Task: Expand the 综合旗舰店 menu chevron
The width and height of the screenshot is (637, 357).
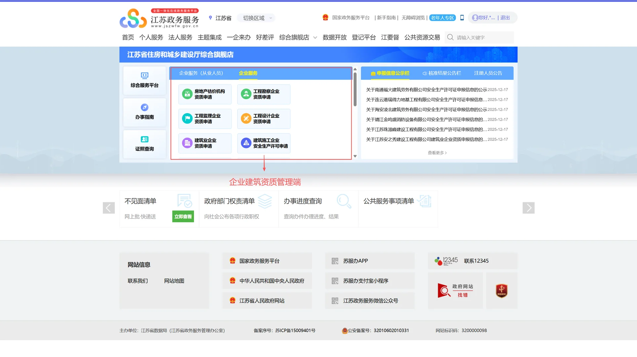Action: [x=315, y=38]
